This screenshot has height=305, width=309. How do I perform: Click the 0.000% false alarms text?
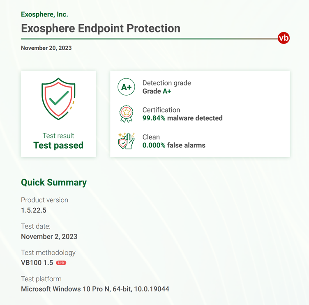(x=174, y=145)
